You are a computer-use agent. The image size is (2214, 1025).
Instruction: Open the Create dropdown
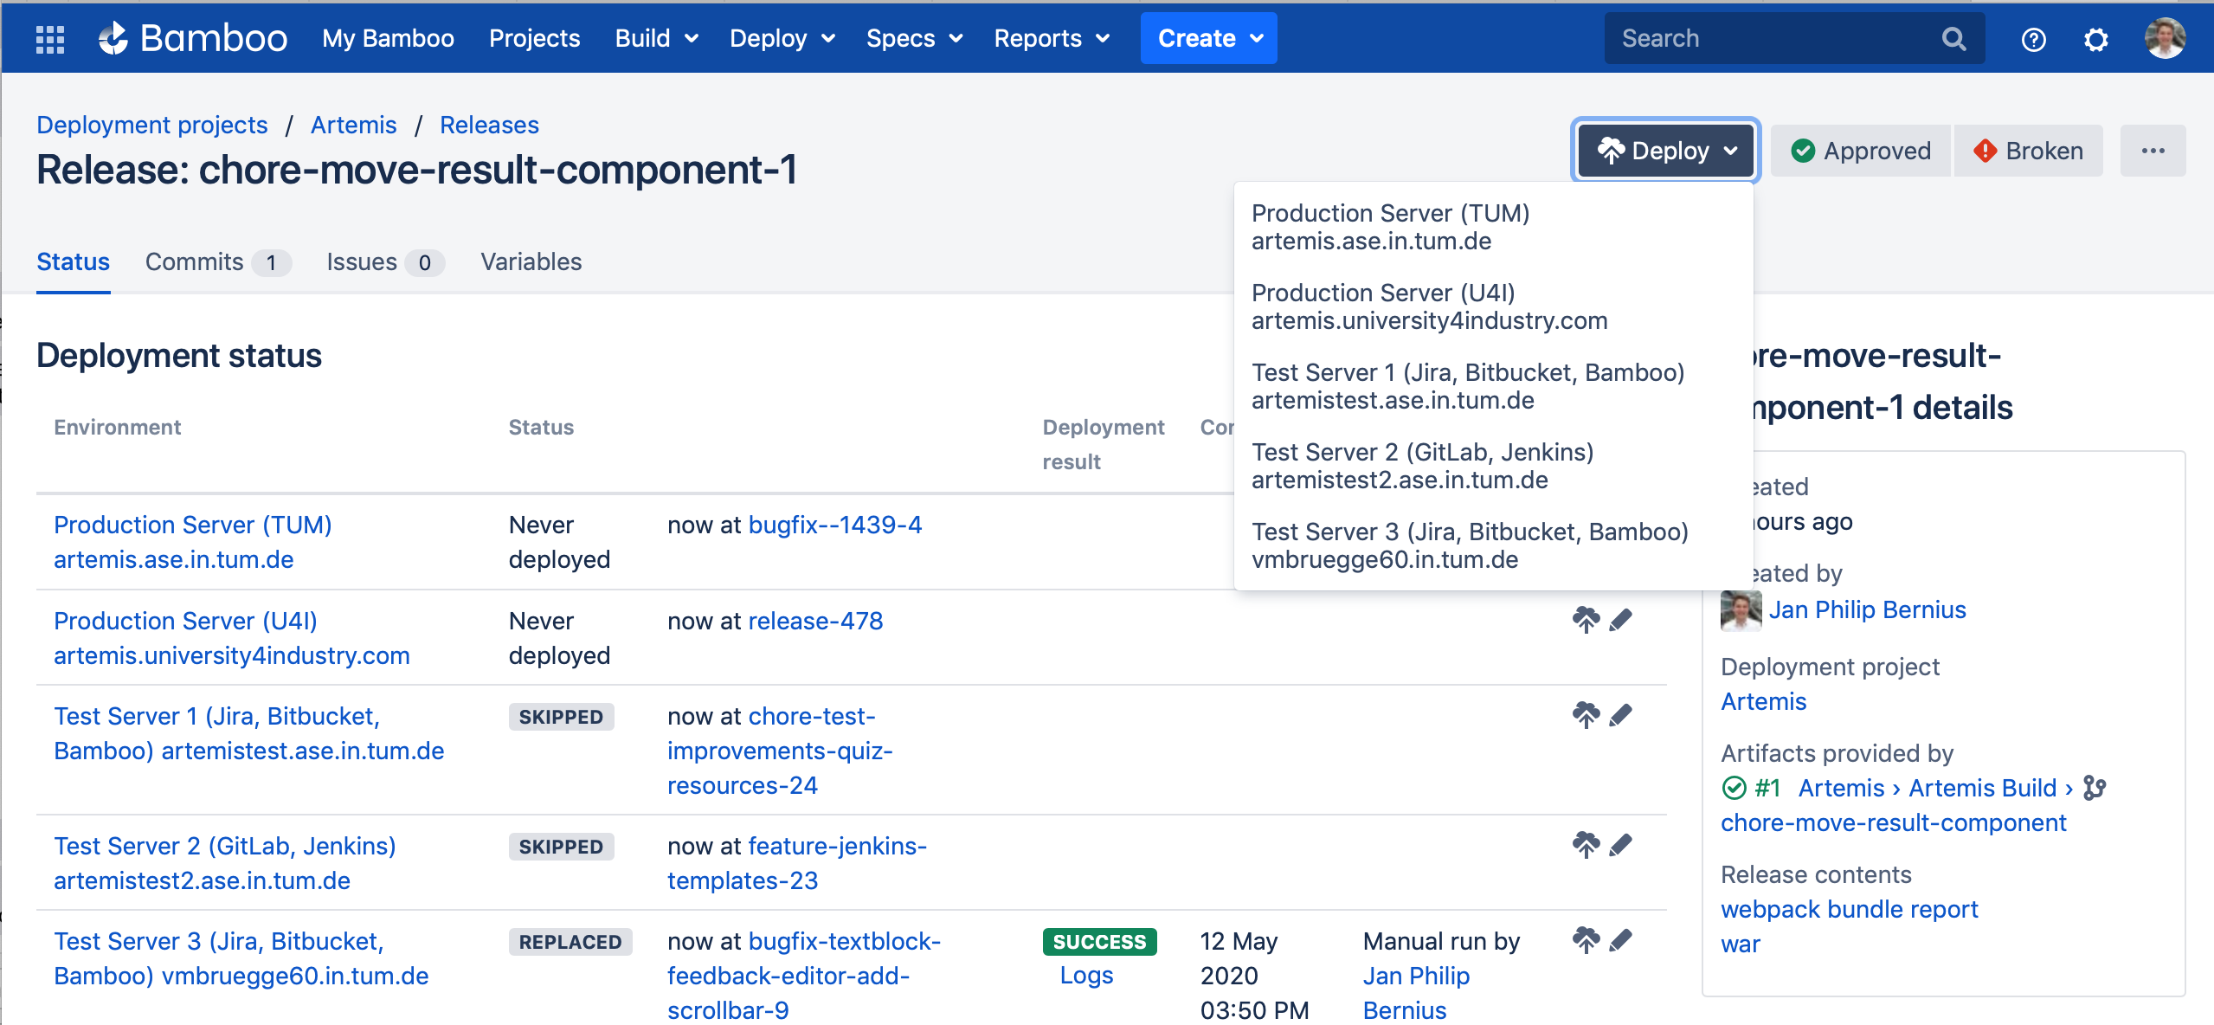click(1208, 38)
